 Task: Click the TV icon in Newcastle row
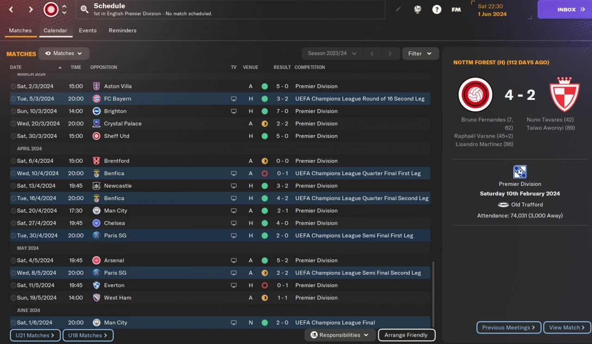[x=234, y=186]
